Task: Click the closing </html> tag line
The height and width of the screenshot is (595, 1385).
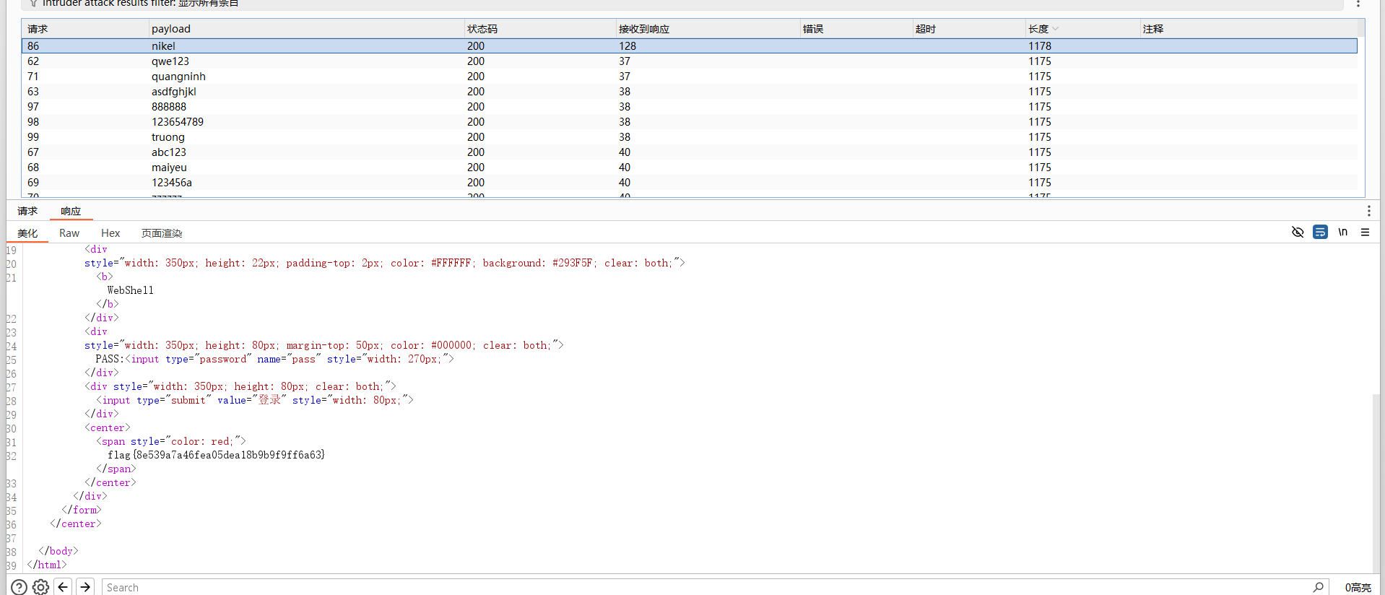Action: [x=47, y=565]
